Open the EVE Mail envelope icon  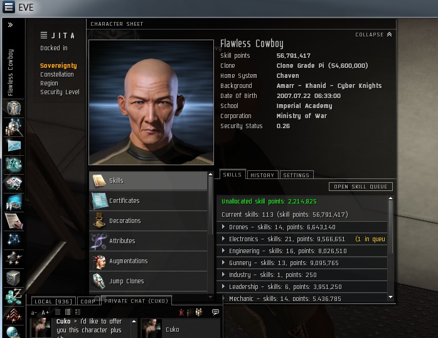coord(14,146)
